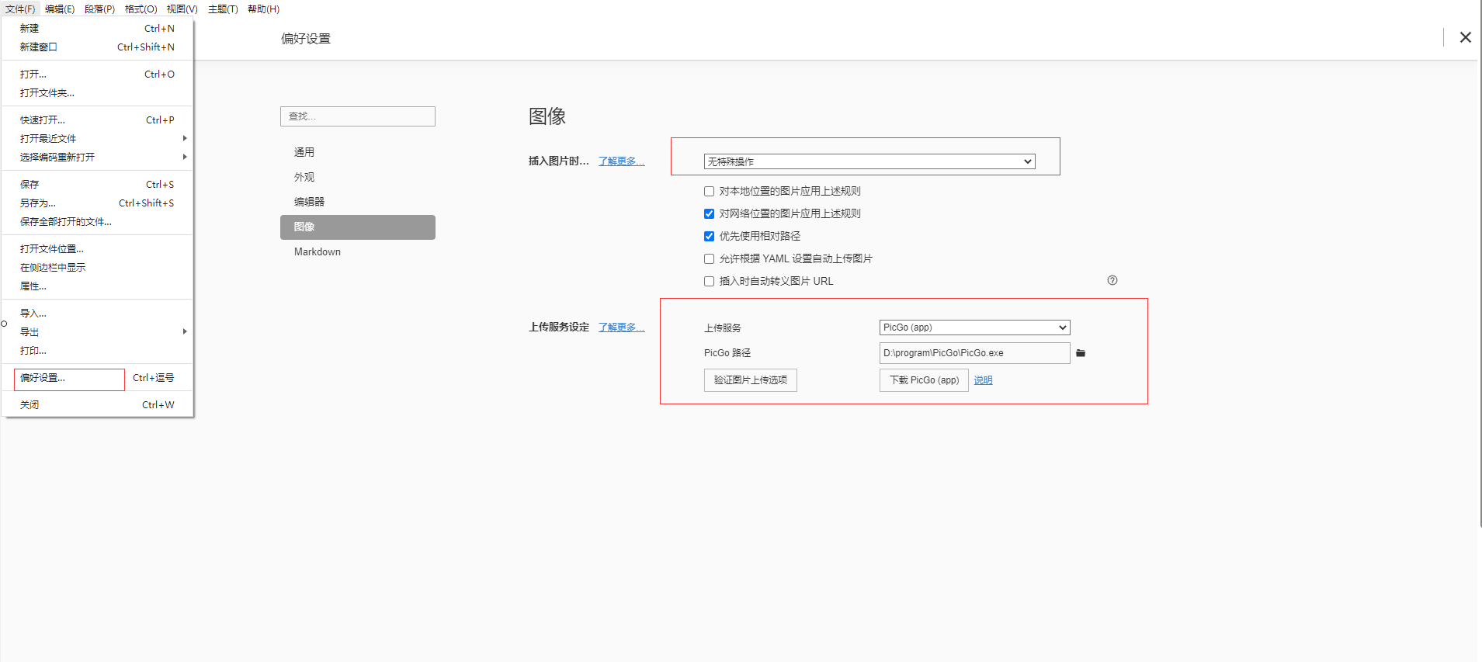This screenshot has height=662, width=1482.
Task: Switch to 编辑器 preferences section
Action: (358, 202)
